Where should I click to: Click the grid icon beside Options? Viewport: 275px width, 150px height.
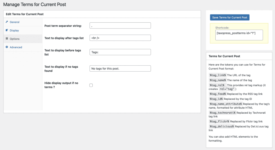tap(7, 39)
